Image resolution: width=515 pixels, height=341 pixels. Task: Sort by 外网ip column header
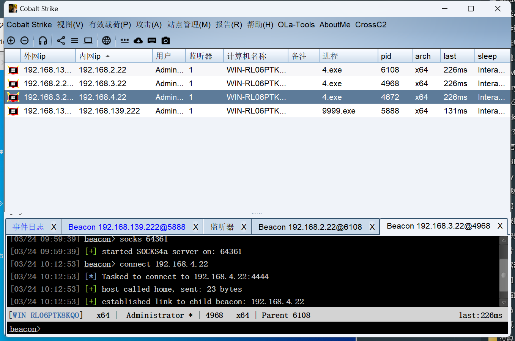point(48,56)
